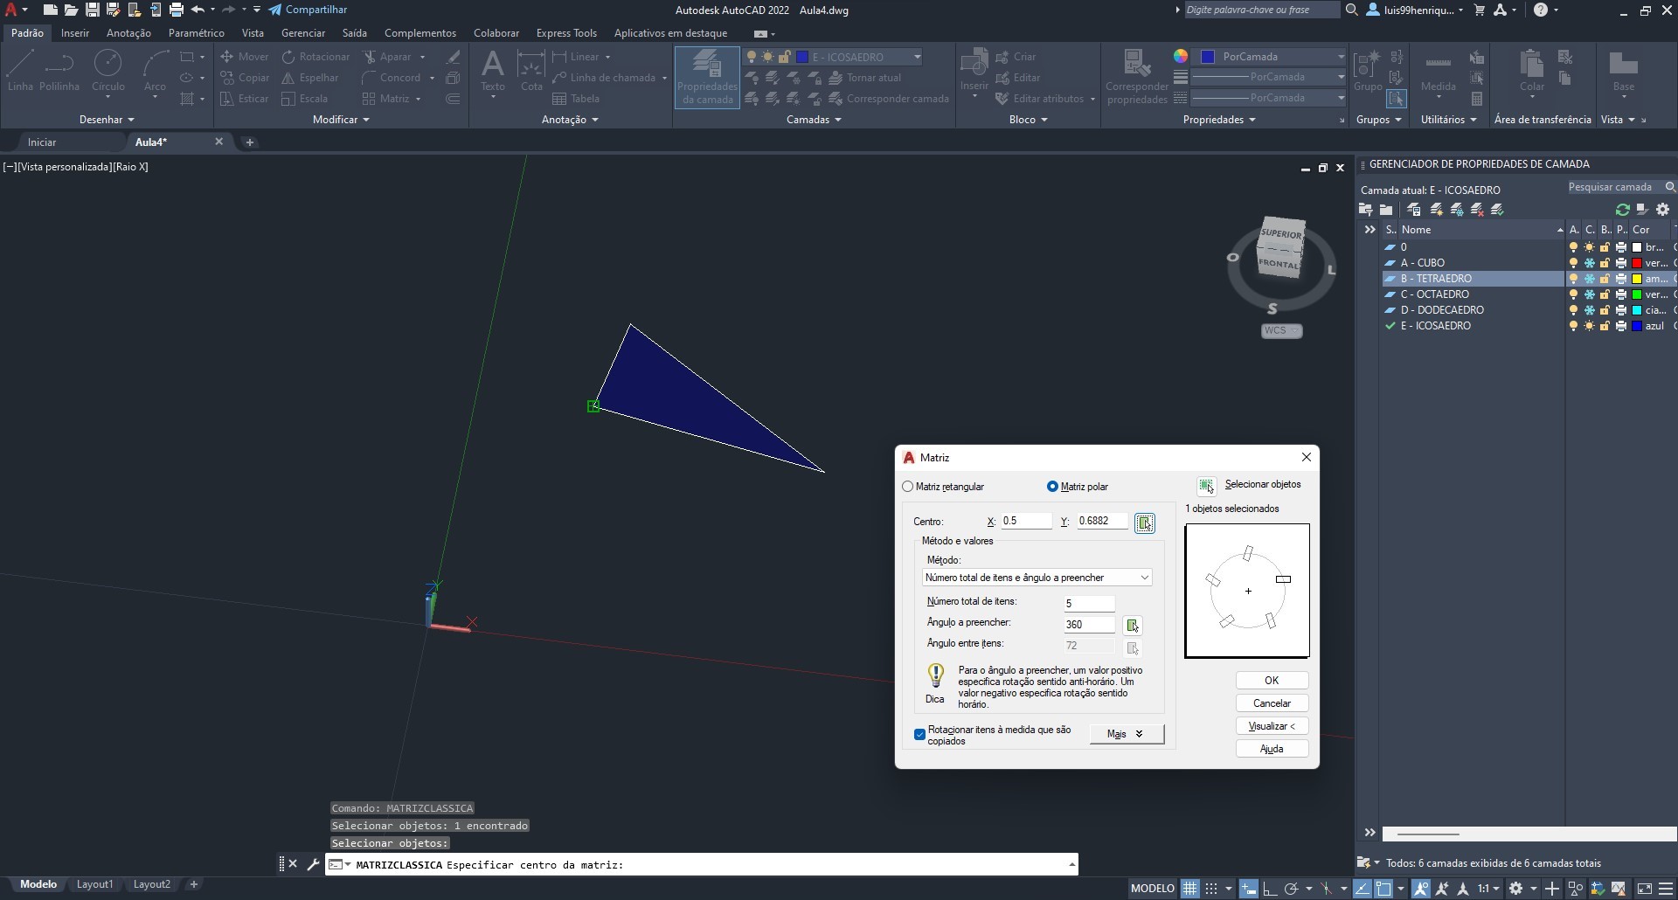The width and height of the screenshot is (1678, 900).
Task: Expand the Desenhar panel
Action: coord(107,120)
